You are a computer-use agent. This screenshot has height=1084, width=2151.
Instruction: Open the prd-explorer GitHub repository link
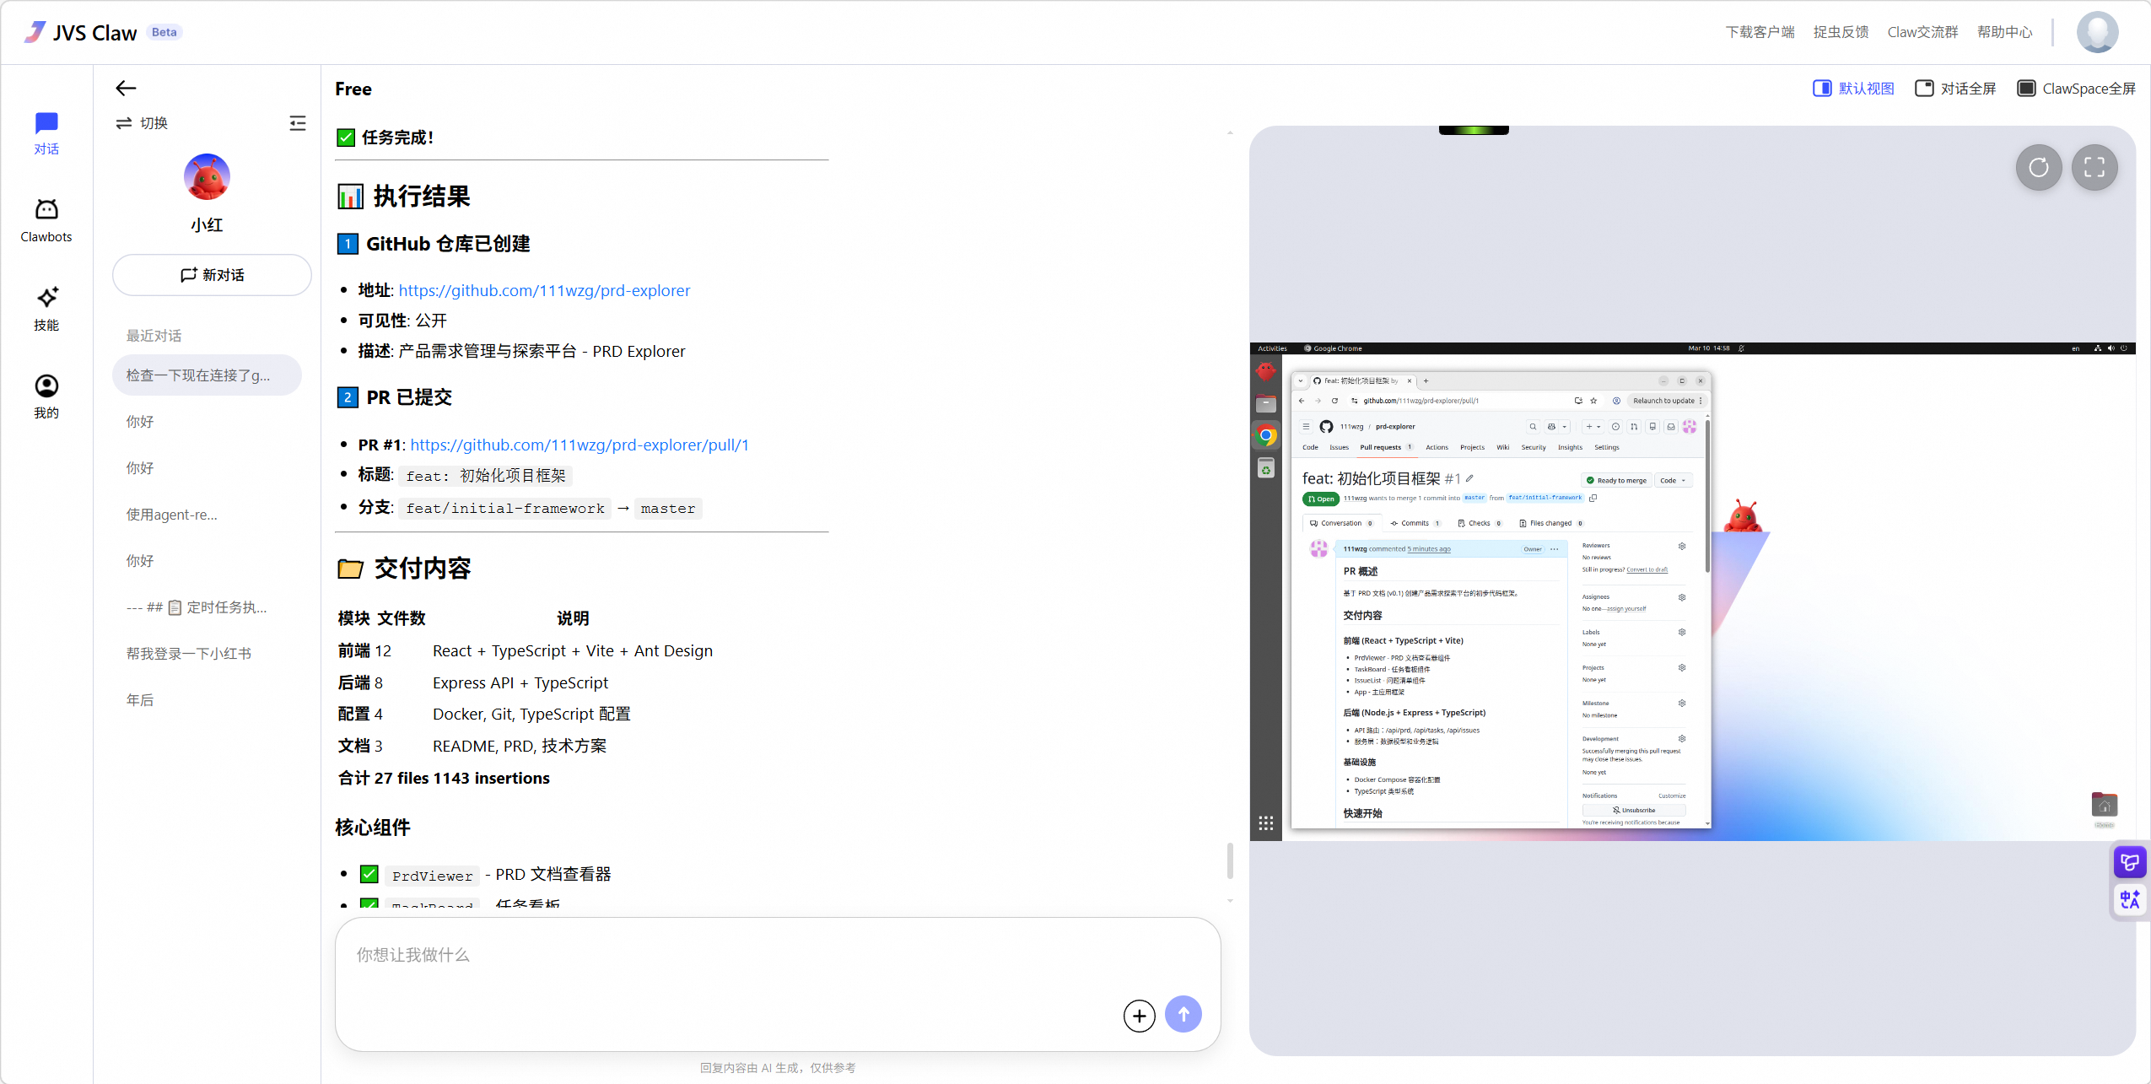pyautogui.click(x=543, y=289)
